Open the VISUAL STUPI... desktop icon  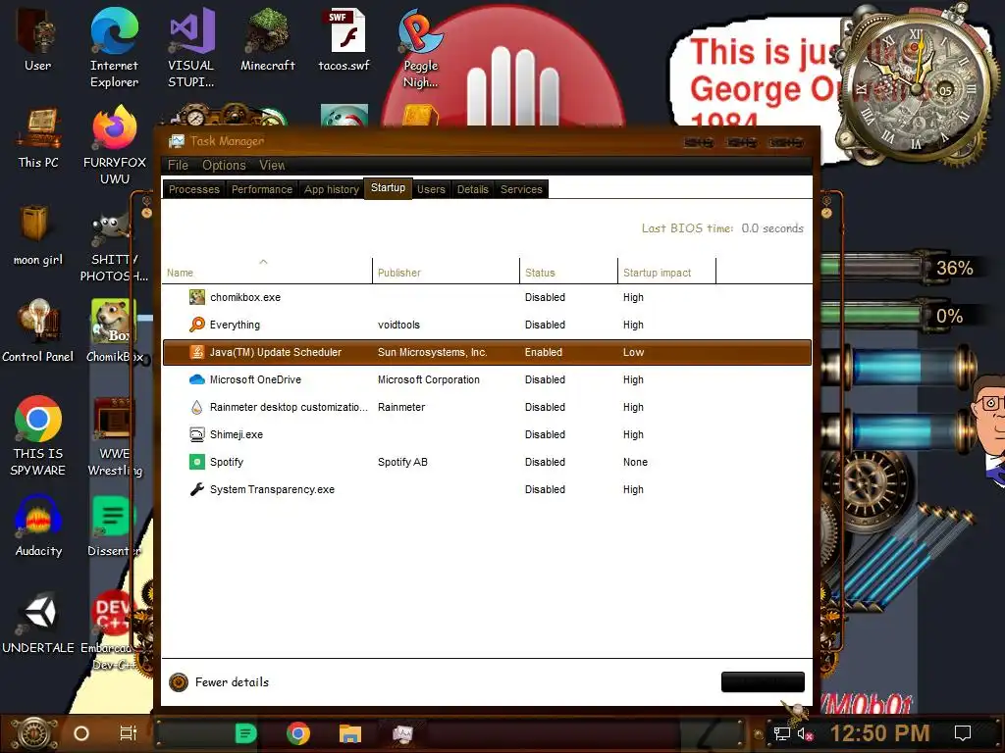point(191,30)
